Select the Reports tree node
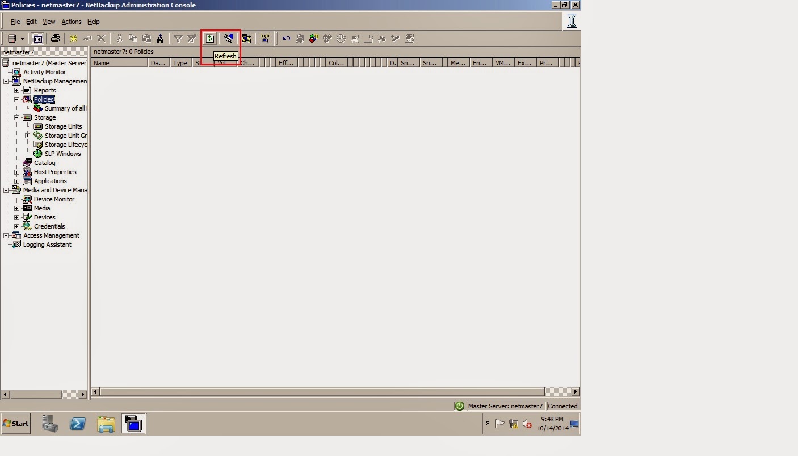 coord(45,90)
